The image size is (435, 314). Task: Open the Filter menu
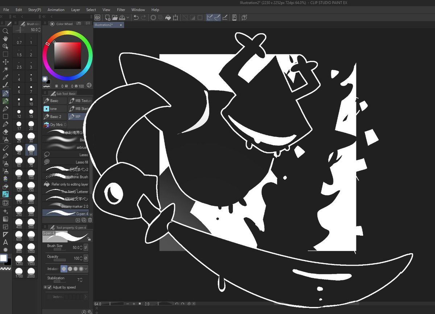point(121,10)
